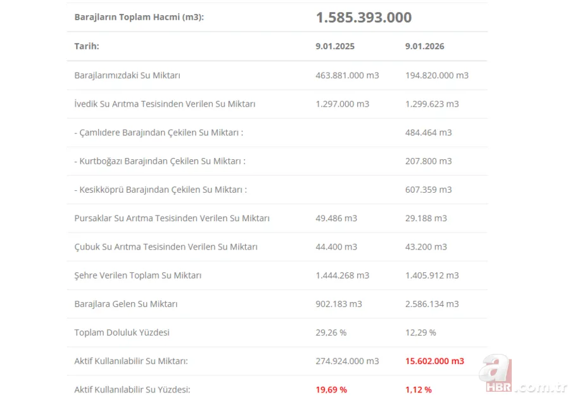Click the Barajlara Gelen Su Miktarı label
The height and width of the screenshot is (400, 570).
(x=126, y=304)
